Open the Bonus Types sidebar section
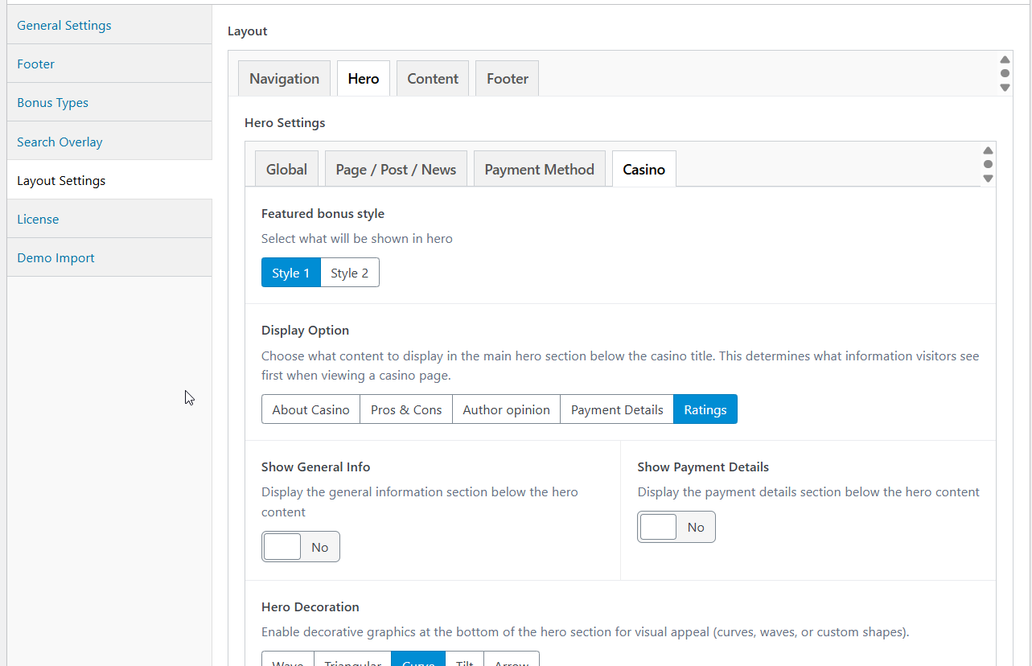 (52, 103)
